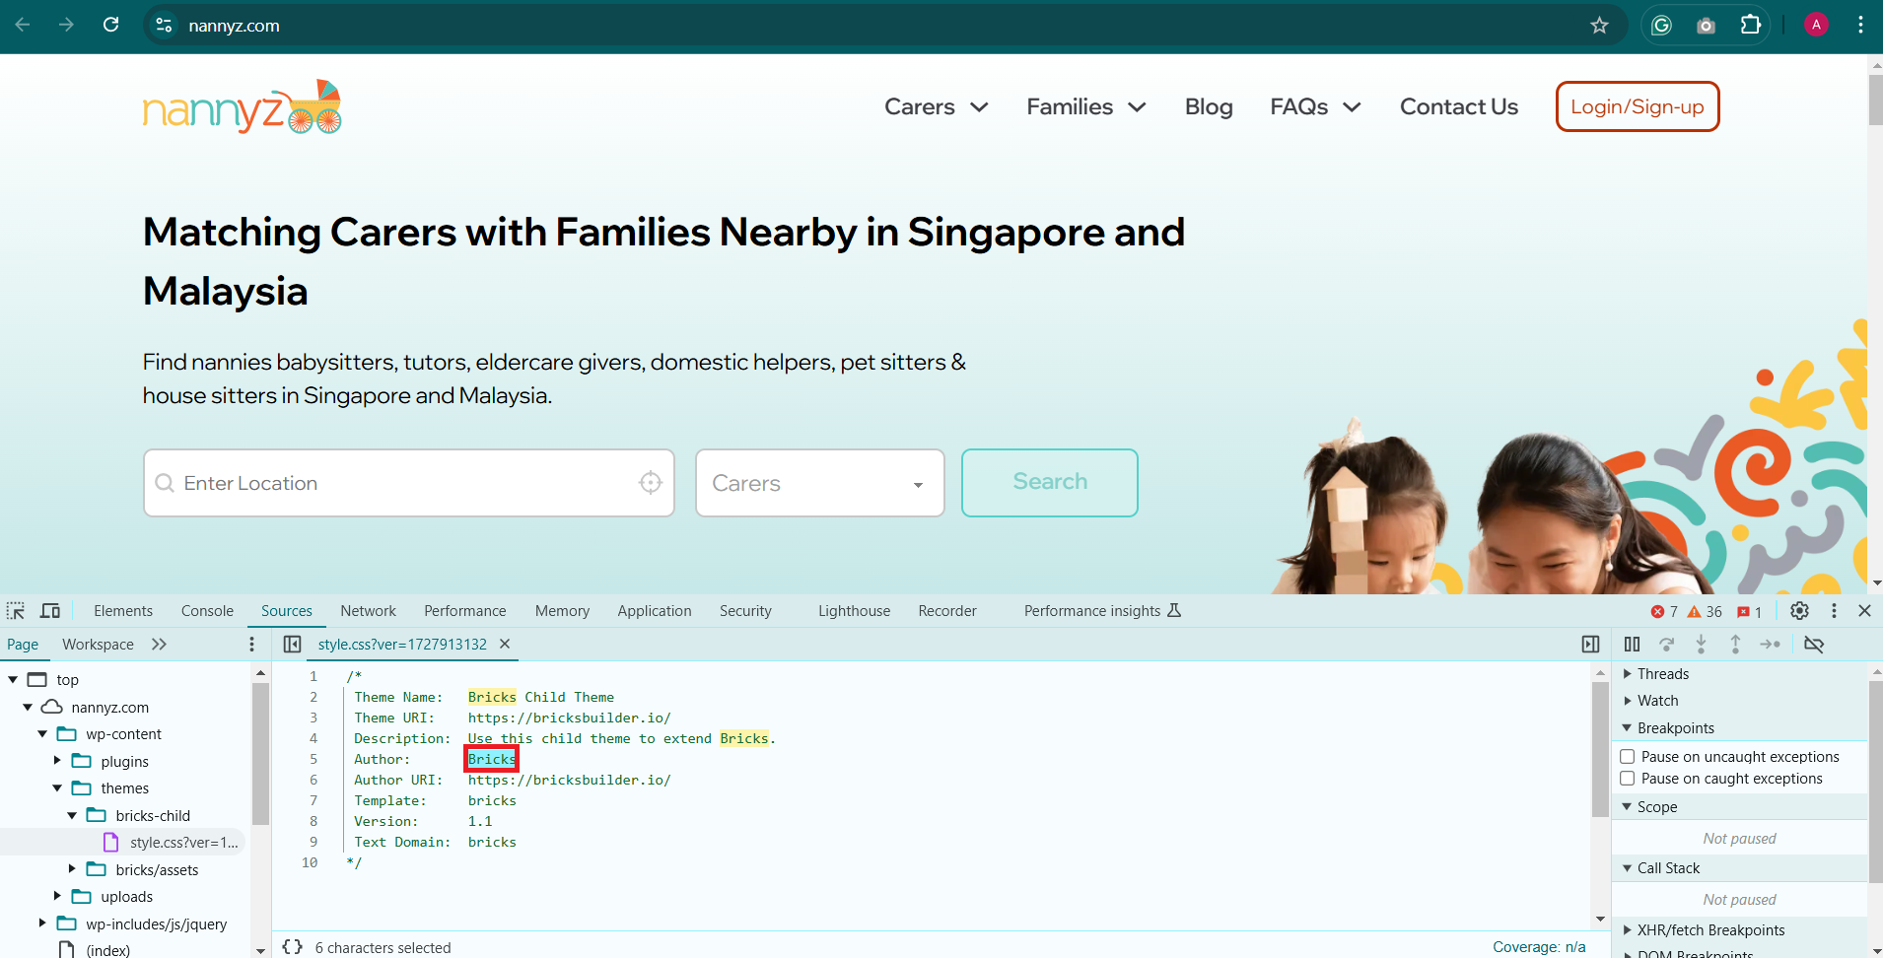The width and height of the screenshot is (1883, 958).
Task: Expand XHR/fetch Breakpoints section
Action: click(1627, 930)
